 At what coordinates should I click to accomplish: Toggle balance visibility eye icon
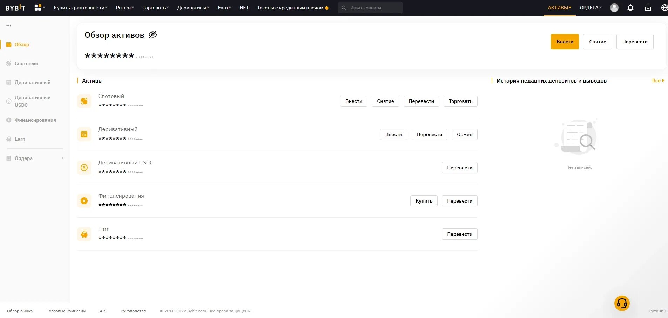(153, 35)
